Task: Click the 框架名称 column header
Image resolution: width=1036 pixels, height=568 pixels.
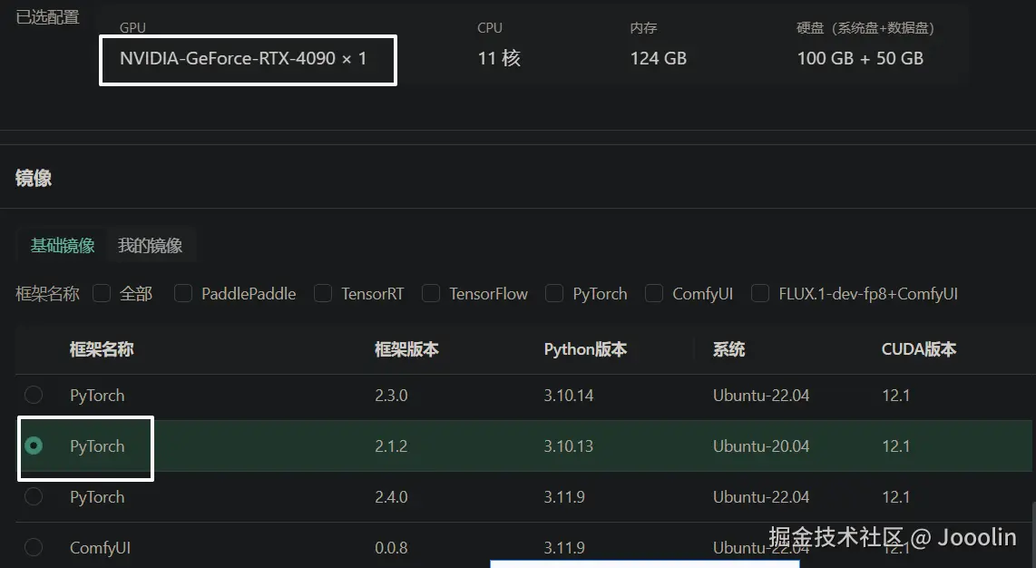Action: [102, 349]
